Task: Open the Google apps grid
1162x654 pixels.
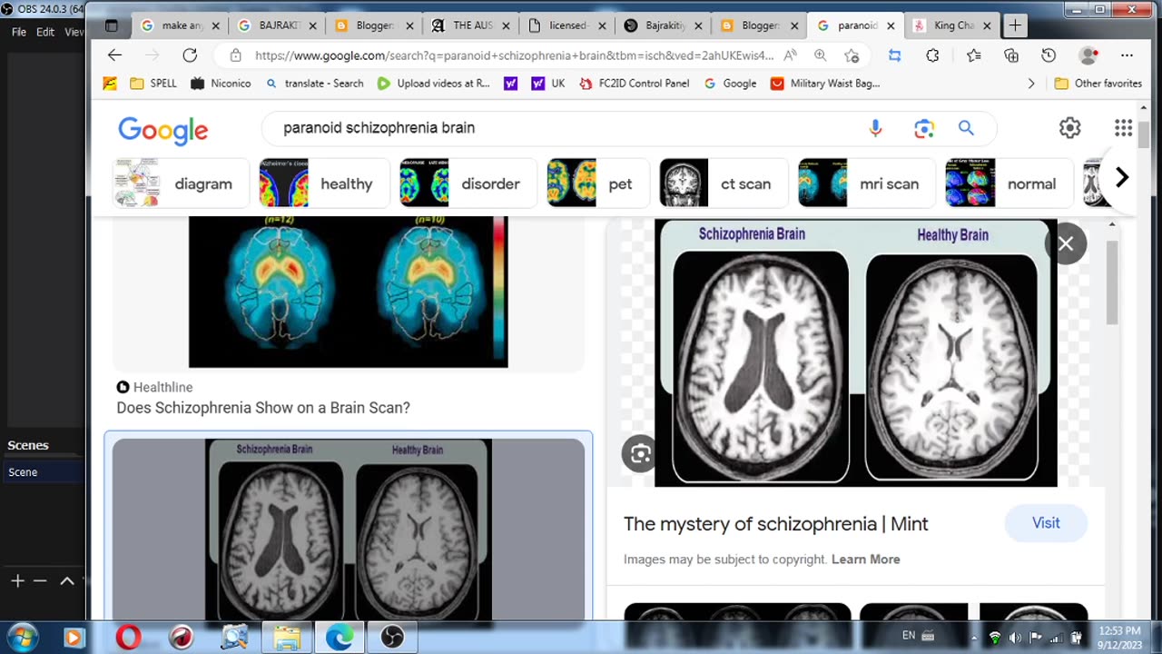Action: tap(1123, 128)
